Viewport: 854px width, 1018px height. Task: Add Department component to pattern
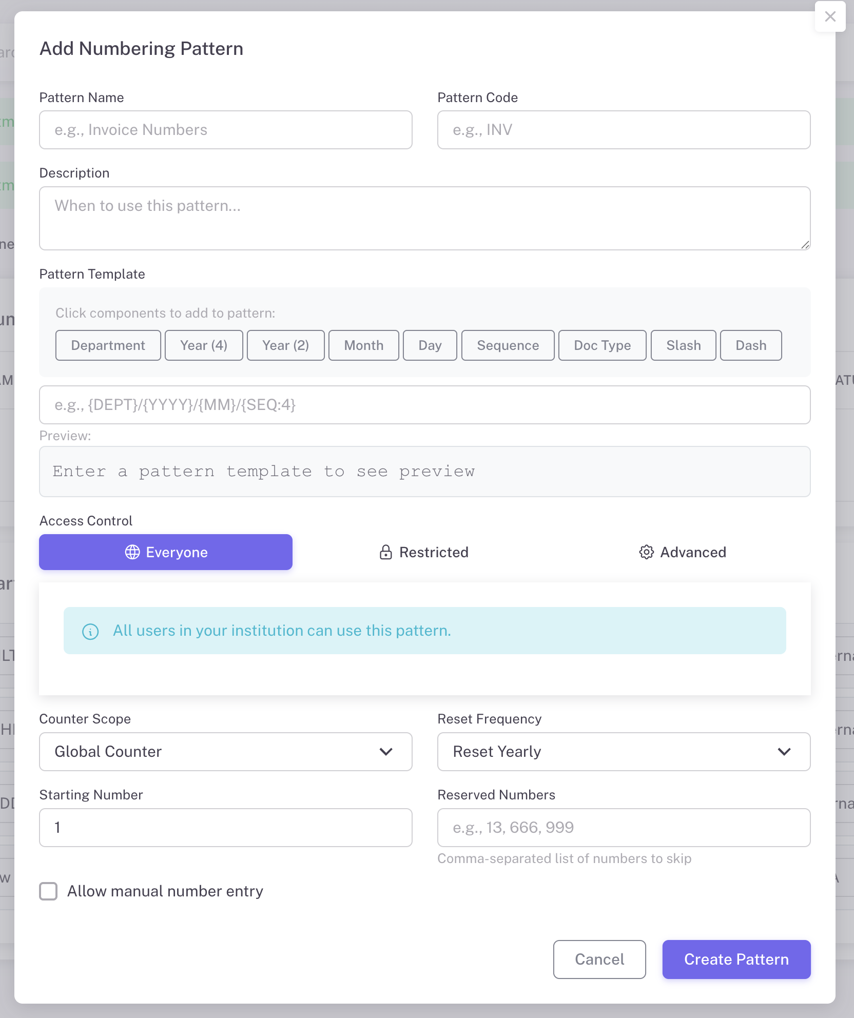coord(108,345)
